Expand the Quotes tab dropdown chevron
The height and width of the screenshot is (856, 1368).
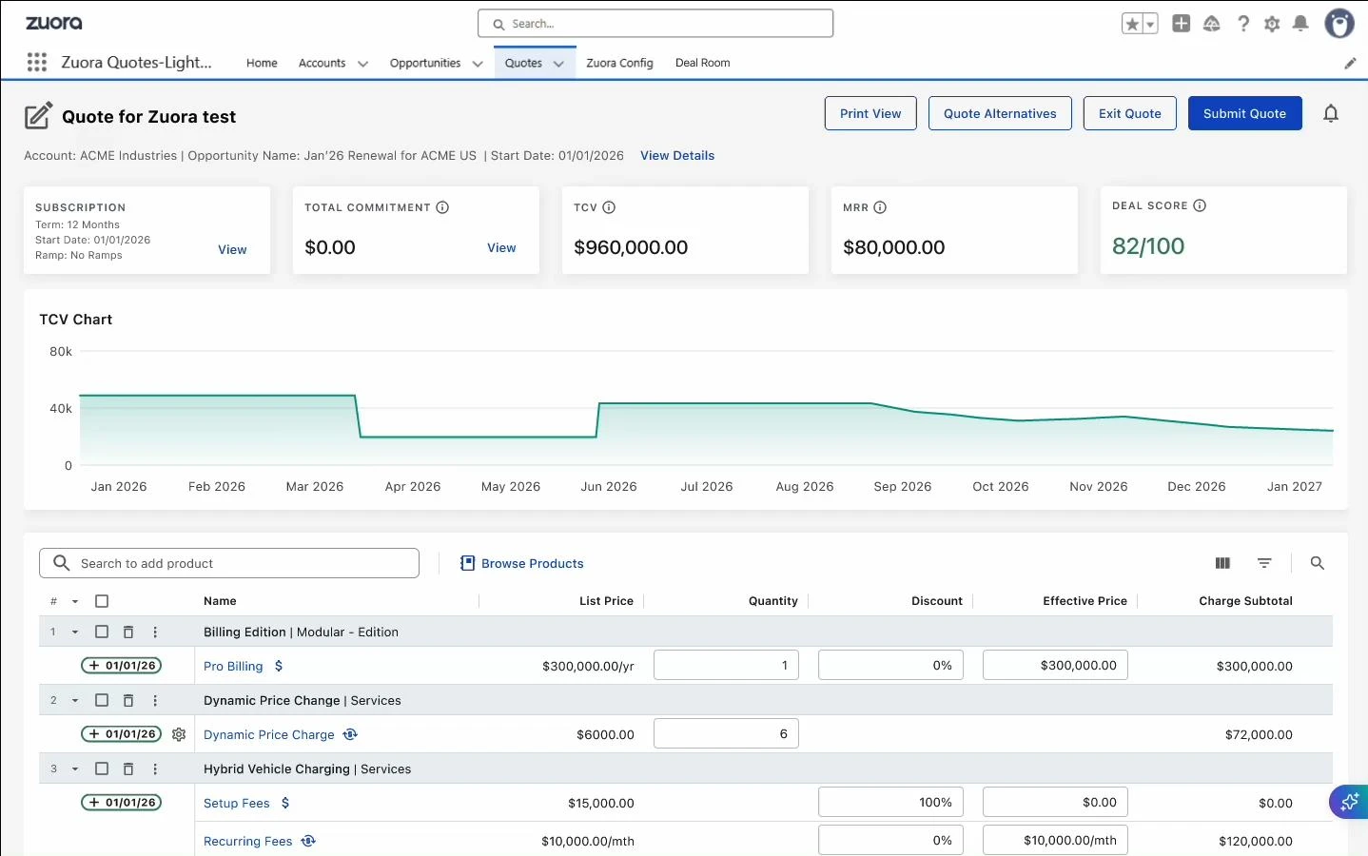tap(558, 64)
